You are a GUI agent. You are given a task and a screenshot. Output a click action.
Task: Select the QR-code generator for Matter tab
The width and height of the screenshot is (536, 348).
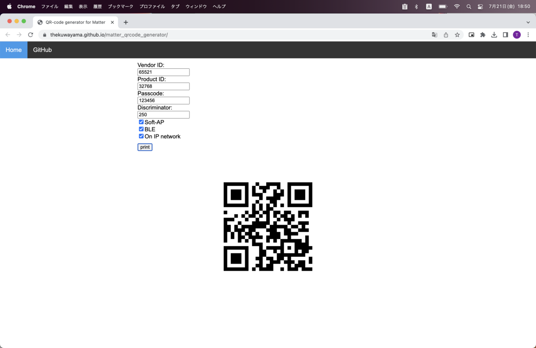[76, 22]
